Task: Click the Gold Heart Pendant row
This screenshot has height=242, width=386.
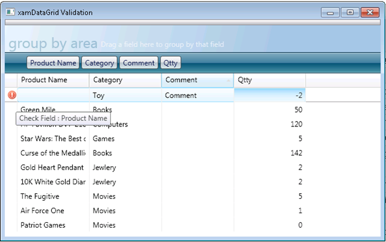Action: pos(53,167)
